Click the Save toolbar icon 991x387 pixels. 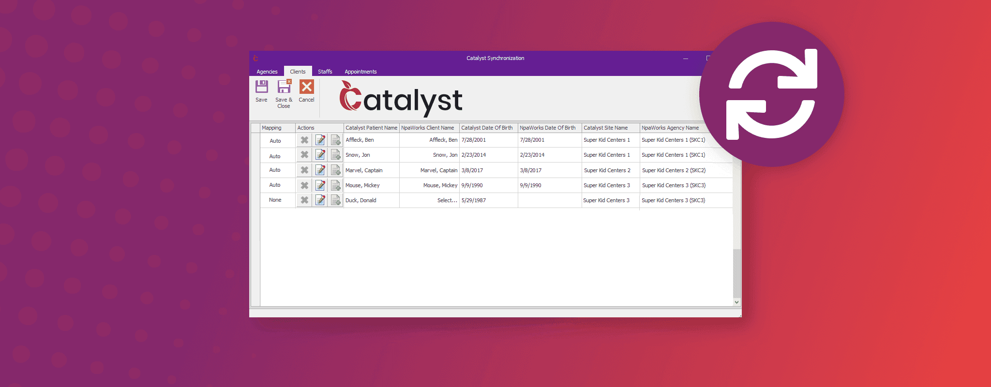coord(261,87)
